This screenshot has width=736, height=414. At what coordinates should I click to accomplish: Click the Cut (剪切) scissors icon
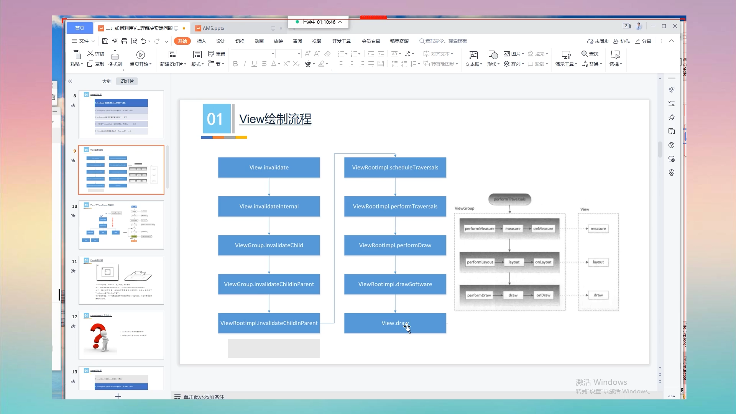pos(90,54)
